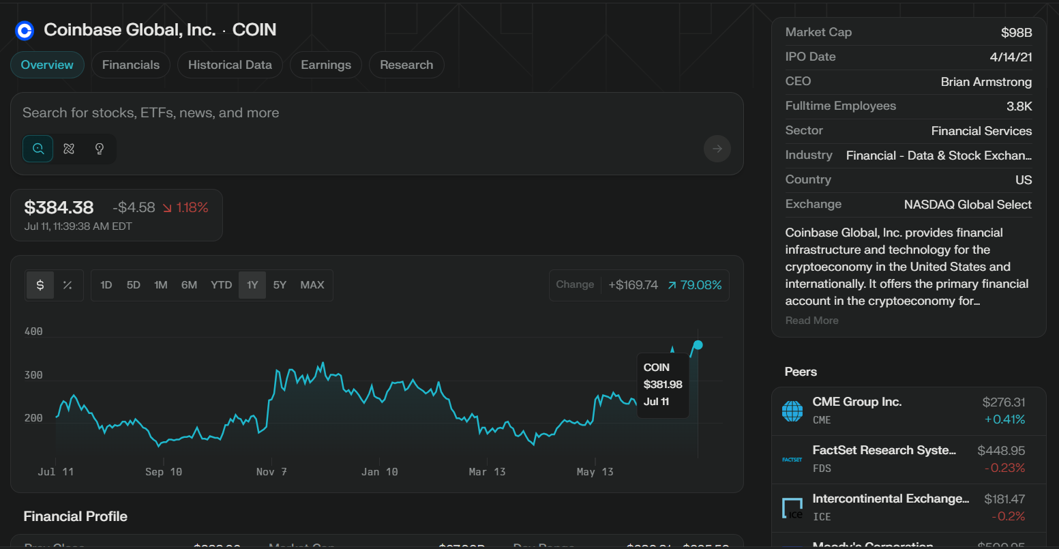Expand description with Read More
Viewport: 1059px width, 549px height.
811,321
